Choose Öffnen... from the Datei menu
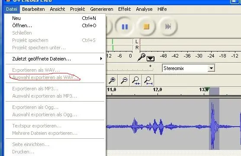The width and height of the screenshot is (241, 156). pyautogui.click(x=55, y=25)
